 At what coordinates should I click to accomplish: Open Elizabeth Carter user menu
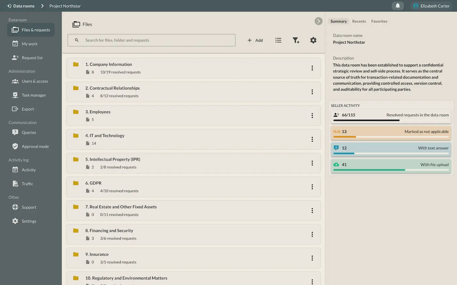pos(431,6)
